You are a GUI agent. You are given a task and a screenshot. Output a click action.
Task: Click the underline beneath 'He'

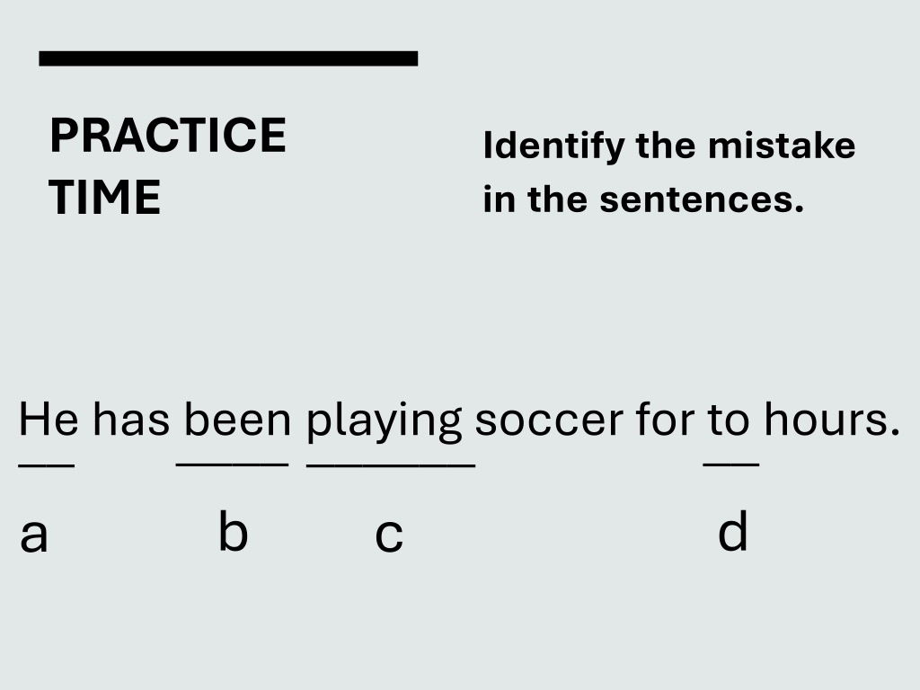(47, 466)
